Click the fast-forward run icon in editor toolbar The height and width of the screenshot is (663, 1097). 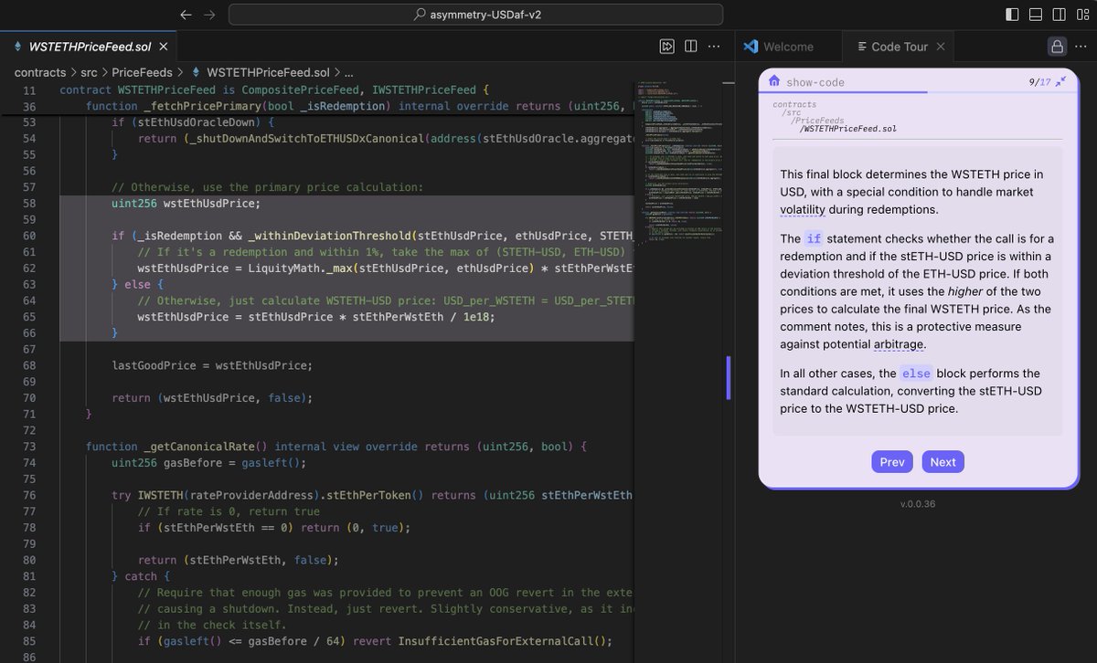point(667,47)
